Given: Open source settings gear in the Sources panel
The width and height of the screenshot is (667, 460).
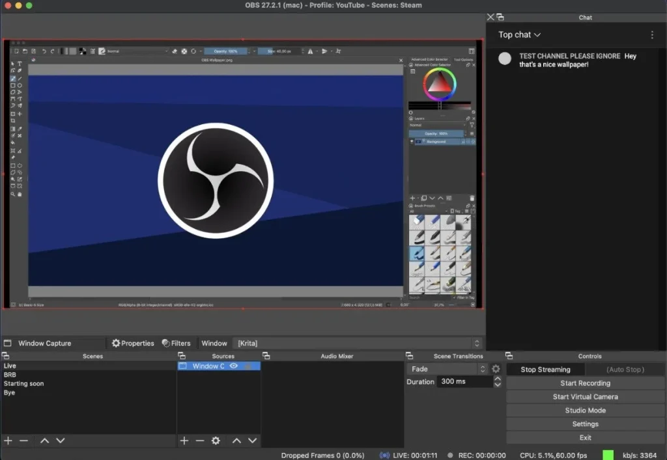Looking at the screenshot, I should click(x=216, y=440).
